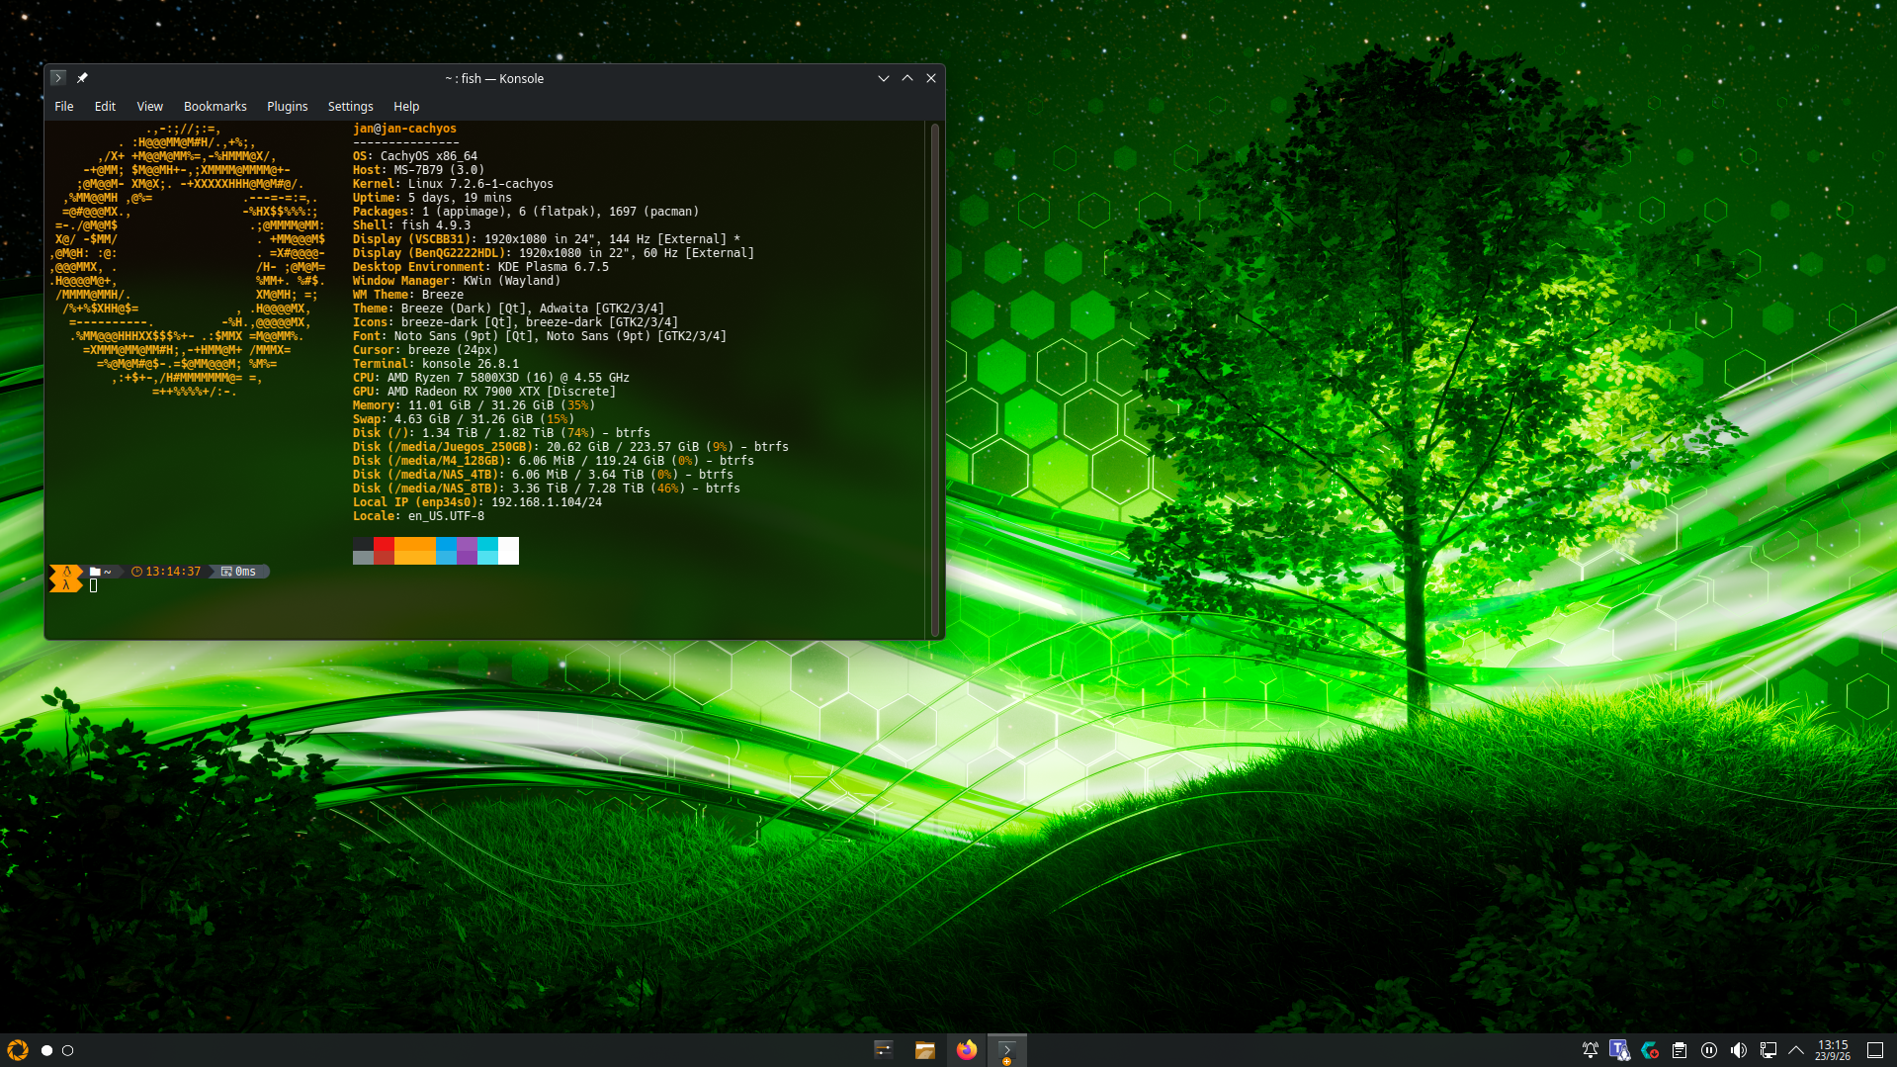Click the show desktop button

pos(1875,1050)
